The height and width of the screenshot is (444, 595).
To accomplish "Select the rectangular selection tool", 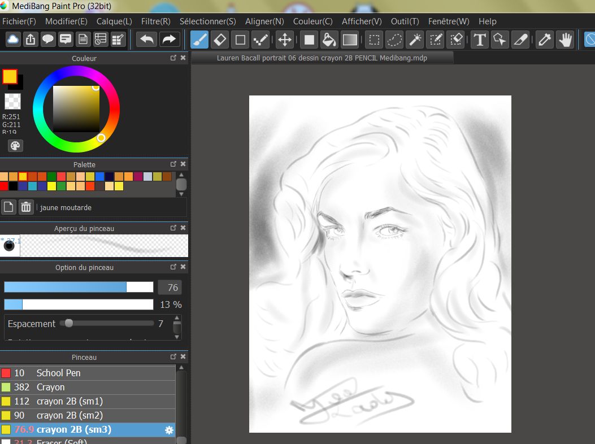I will tap(374, 40).
